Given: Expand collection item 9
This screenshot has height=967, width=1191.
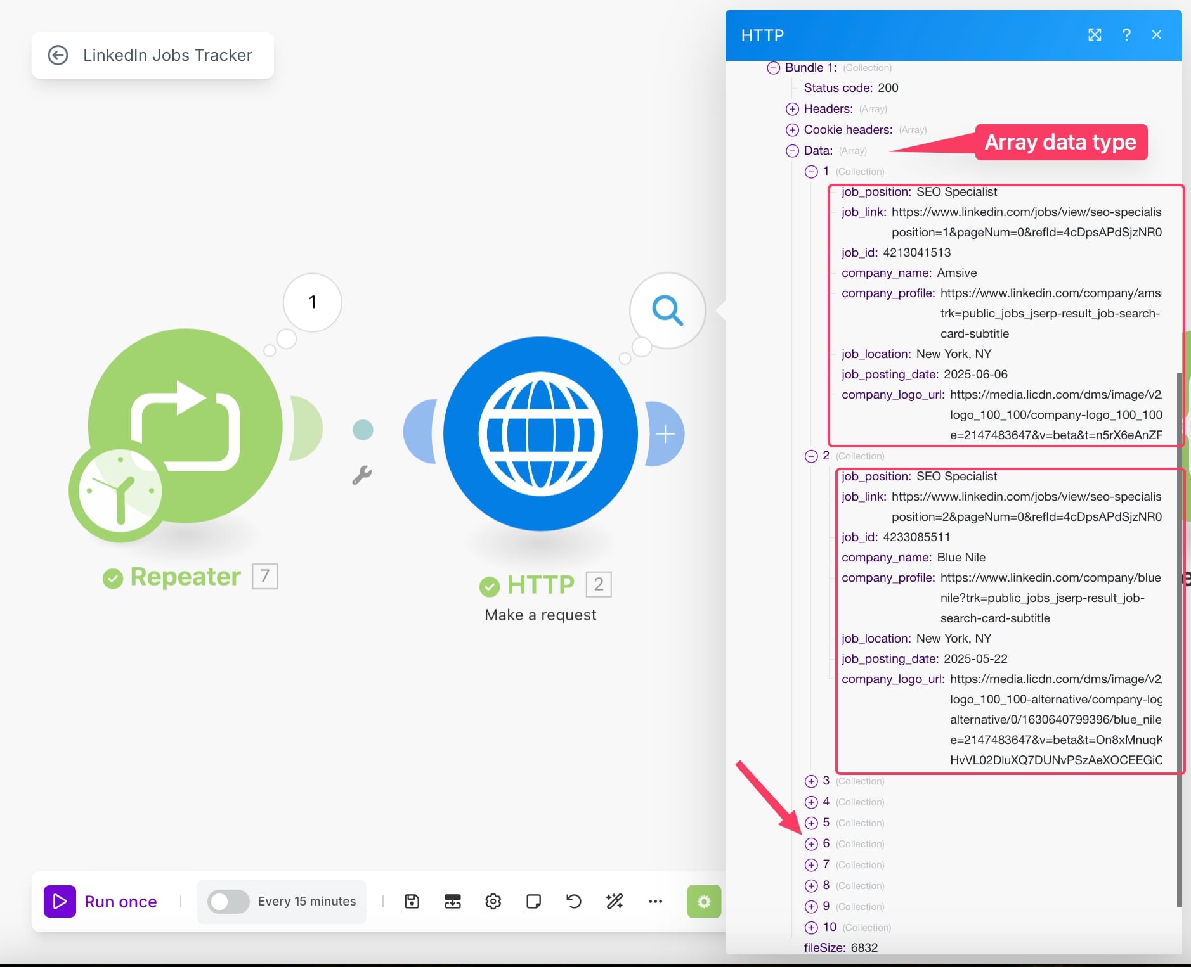Looking at the screenshot, I should pos(811,907).
